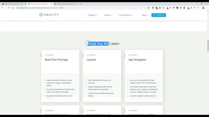Viewport: 209px width, 117px height.
Task: Click the bullet about different kinds of views
Action: coord(99,82)
